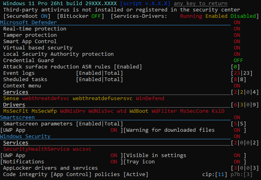This screenshot has height=180, width=261.
Task: Click the p7b:[3] value
Action: click(x=241, y=174)
